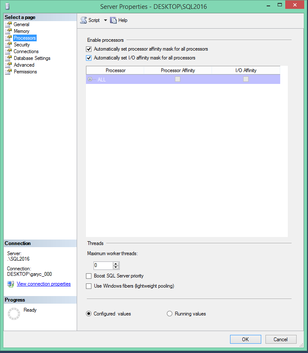Uncheck automatic I/O affinity mask checkbox
308x353 pixels.
click(x=88, y=58)
